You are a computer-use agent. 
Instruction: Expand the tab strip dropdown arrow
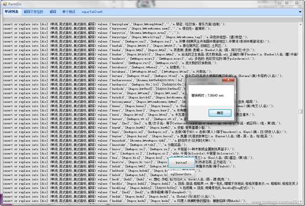(x=300, y=12)
